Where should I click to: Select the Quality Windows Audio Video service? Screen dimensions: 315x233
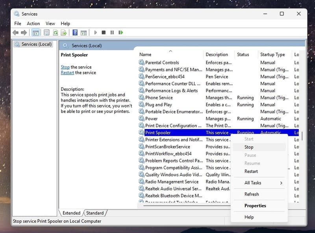(174, 174)
